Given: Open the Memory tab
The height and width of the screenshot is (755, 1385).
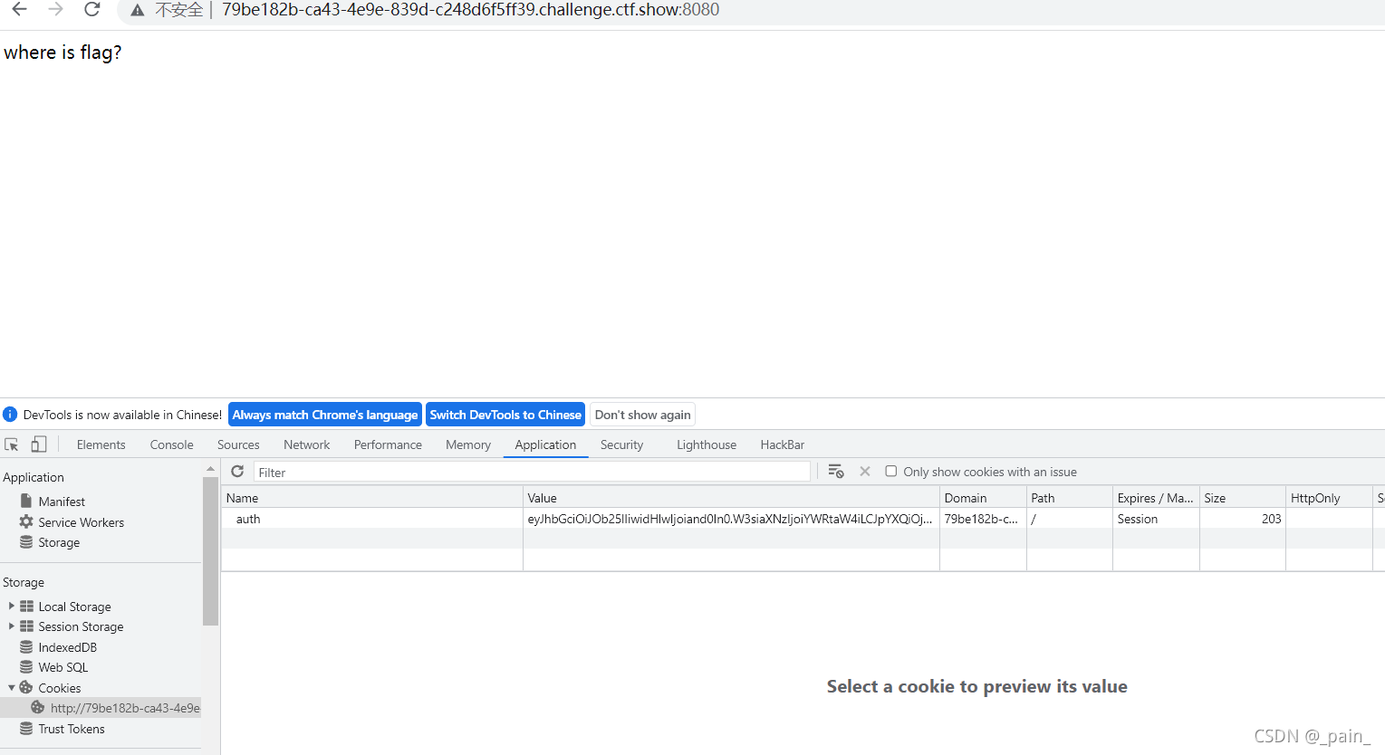Looking at the screenshot, I should click(468, 444).
